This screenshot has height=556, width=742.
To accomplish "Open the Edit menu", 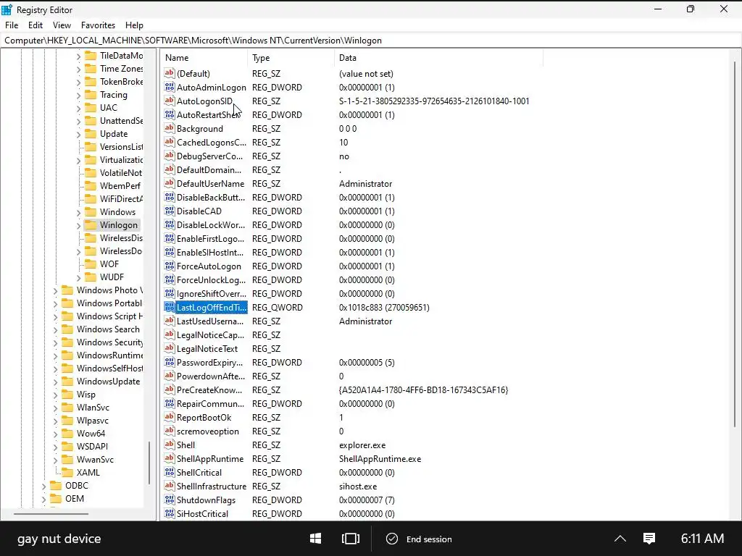I will pyautogui.click(x=36, y=25).
